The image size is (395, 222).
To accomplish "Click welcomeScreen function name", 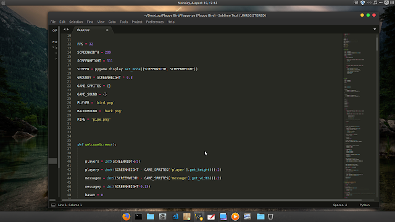I will tap(98, 145).
